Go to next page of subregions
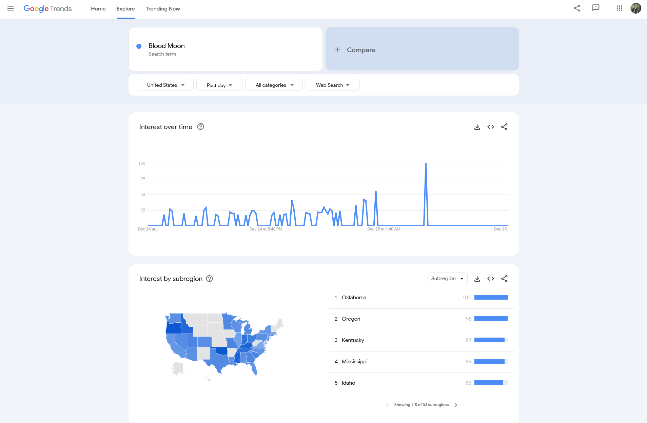The width and height of the screenshot is (647, 423). (x=456, y=405)
